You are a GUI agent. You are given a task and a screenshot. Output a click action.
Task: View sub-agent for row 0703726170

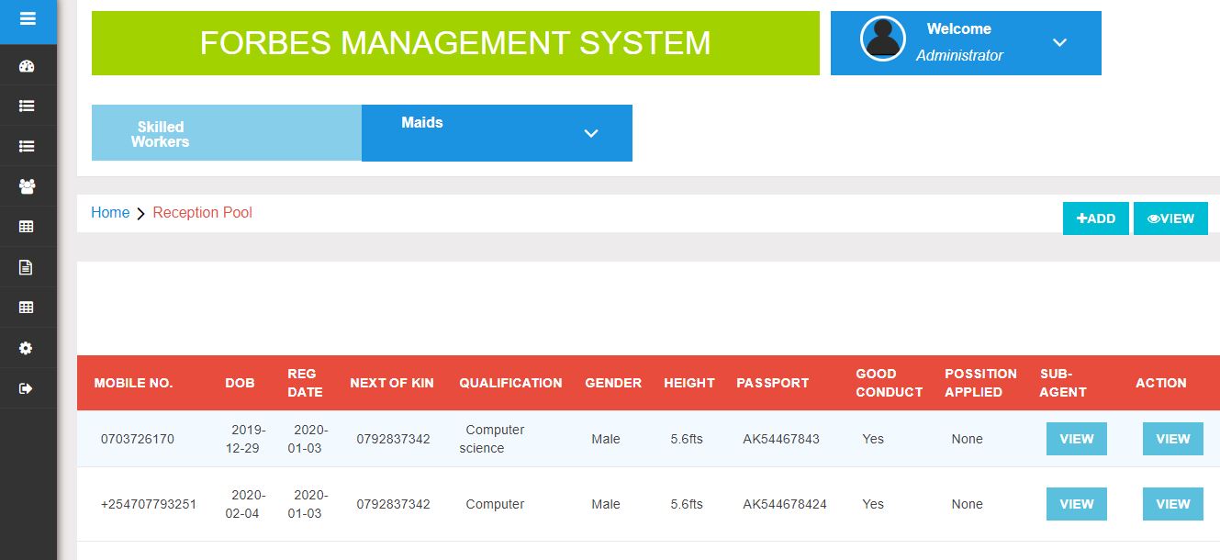(x=1077, y=439)
